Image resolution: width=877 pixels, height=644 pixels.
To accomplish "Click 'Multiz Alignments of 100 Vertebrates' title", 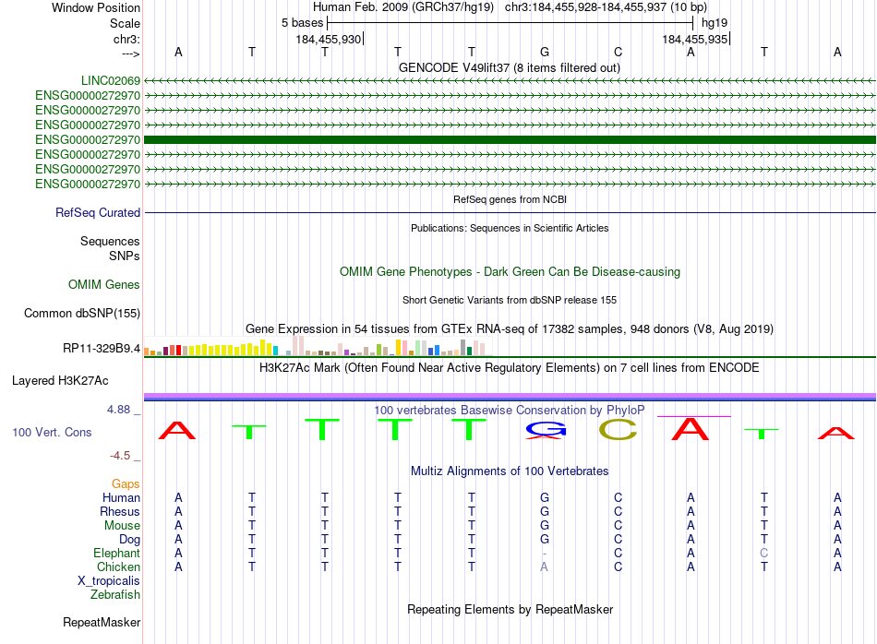I will (x=510, y=471).
